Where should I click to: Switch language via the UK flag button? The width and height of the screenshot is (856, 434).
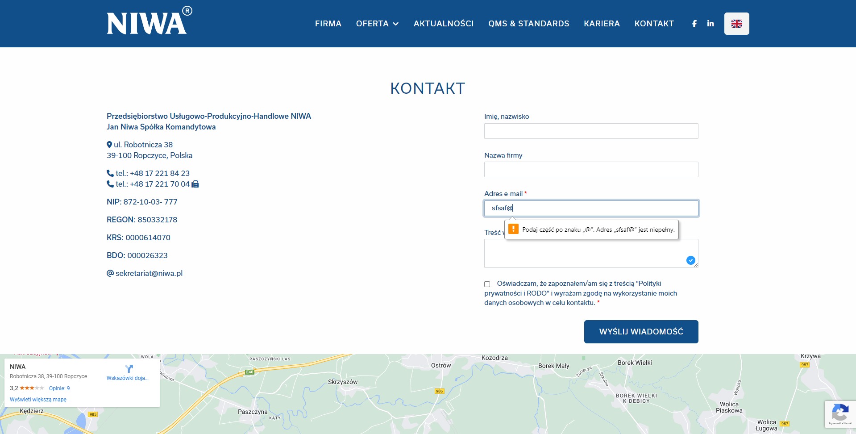point(736,24)
